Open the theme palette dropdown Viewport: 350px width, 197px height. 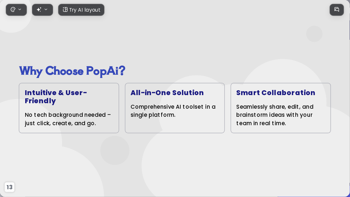coord(16,10)
